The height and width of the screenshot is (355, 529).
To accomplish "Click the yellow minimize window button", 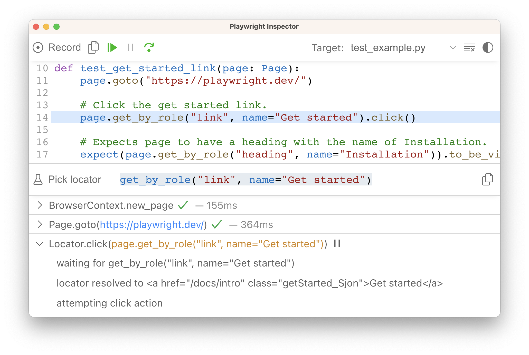I will click(x=46, y=27).
